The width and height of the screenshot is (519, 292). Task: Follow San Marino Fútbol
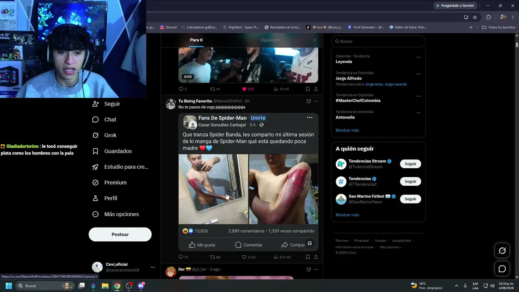(x=410, y=199)
